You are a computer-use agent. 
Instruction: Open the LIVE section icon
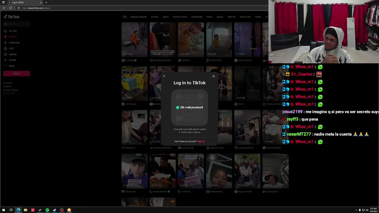point(5,48)
